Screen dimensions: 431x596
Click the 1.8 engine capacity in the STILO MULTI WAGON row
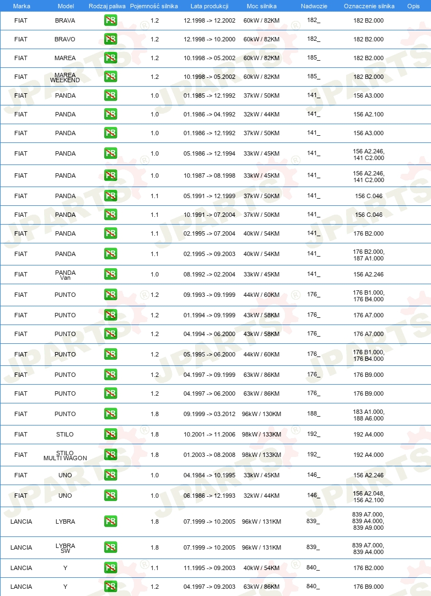pyautogui.click(x=154, y=455)
